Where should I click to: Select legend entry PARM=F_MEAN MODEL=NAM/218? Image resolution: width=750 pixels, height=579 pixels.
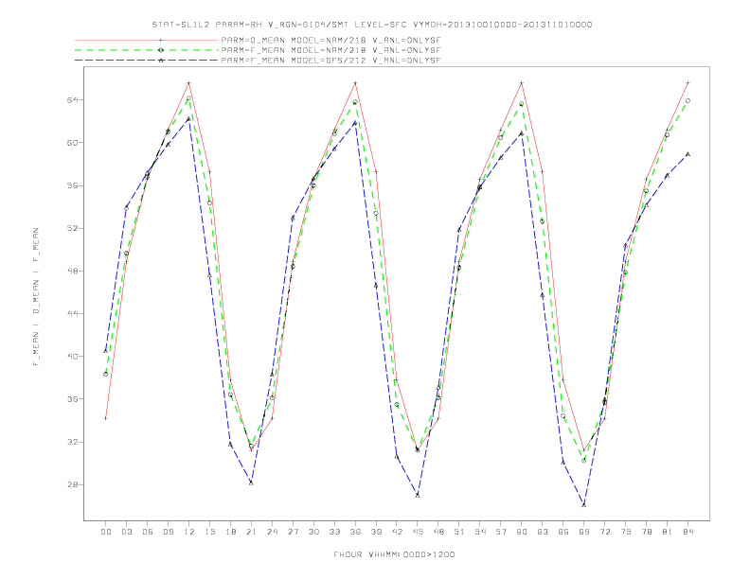pyautogui.click(x=330, y=50)
